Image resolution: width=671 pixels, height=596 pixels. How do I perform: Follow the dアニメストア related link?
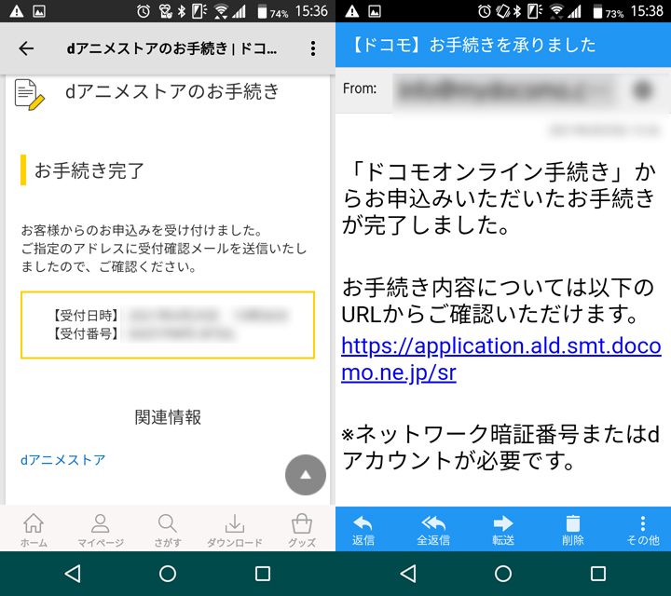[x=63, y=460]
